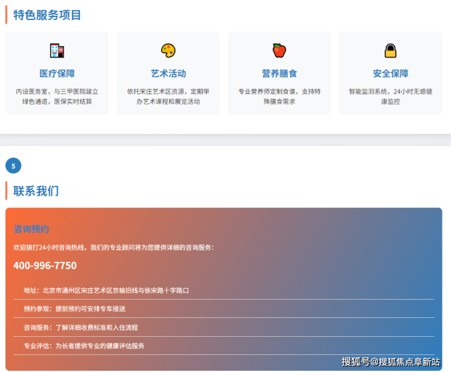Click the 医疗保障 description about 三甲医院
Image resolution: width=451 pixels, height=372 pixels.
pos(57,96)
